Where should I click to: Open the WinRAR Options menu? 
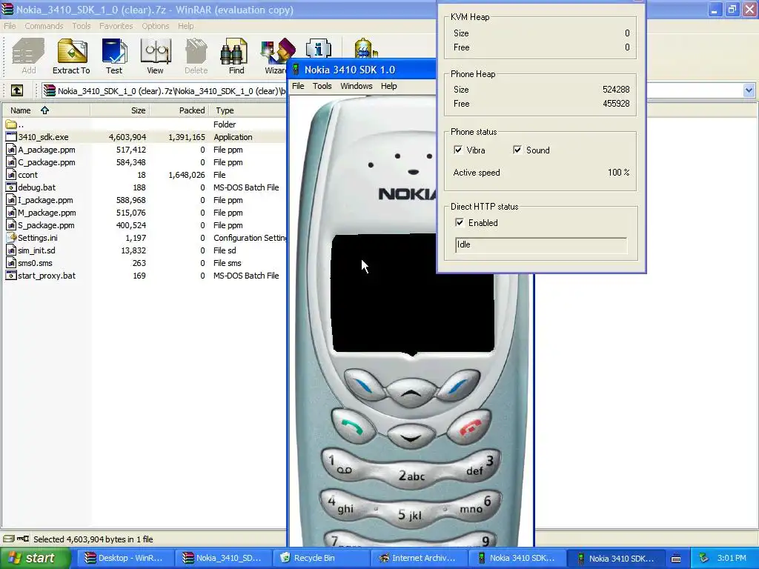click(156, 26)
